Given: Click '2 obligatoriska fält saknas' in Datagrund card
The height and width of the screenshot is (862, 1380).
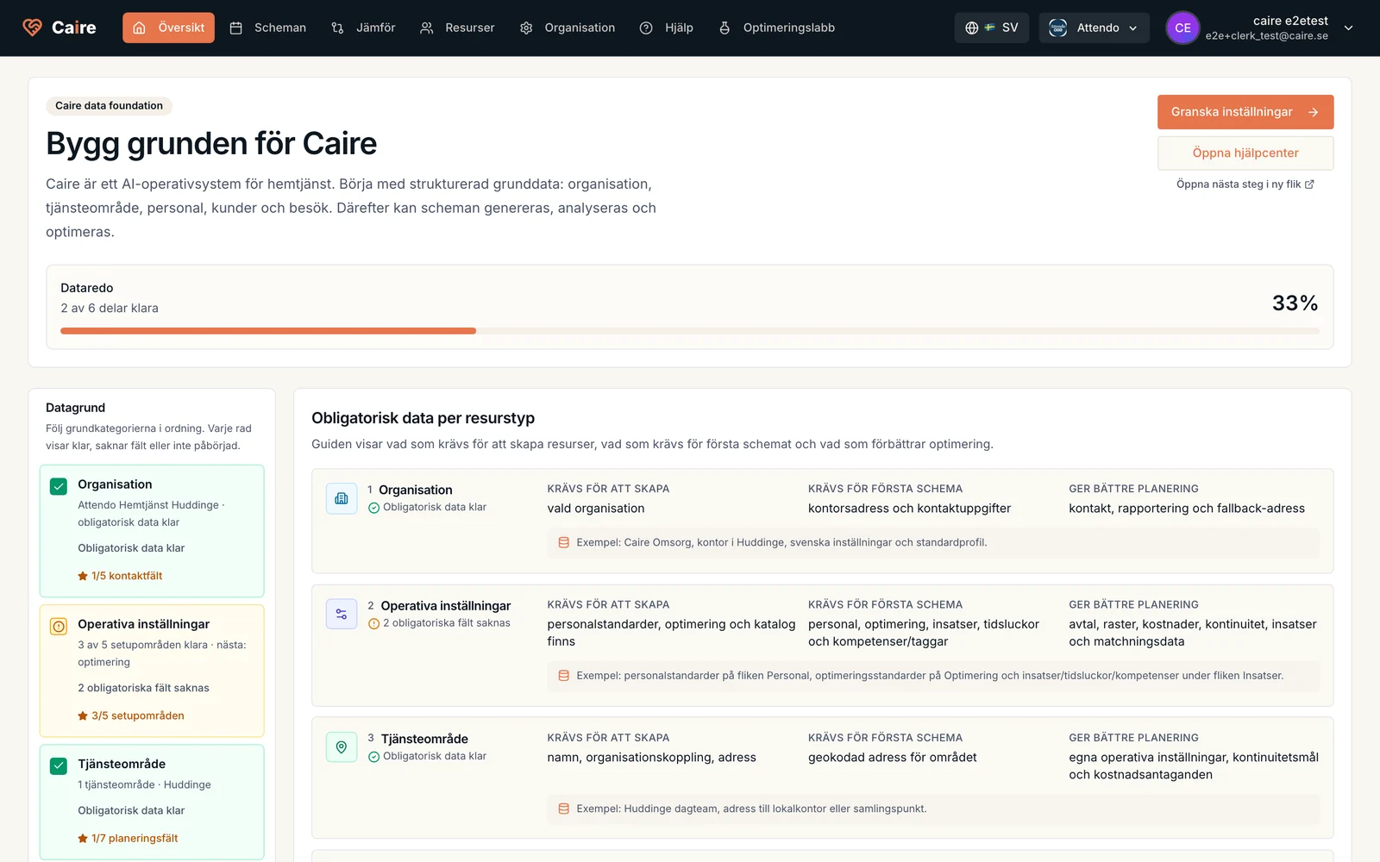Looking at the screenshot, I should [x=143, y=688].
